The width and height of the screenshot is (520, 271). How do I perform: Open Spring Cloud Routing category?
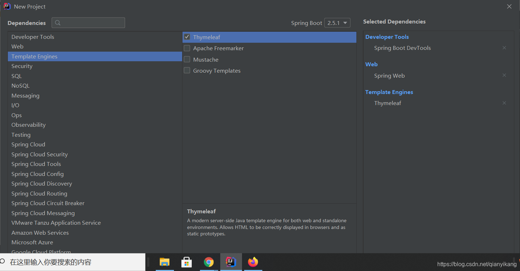(x=95, y=193)
